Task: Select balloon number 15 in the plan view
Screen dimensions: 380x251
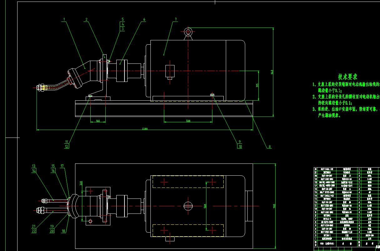Action: tap(53, 166)
